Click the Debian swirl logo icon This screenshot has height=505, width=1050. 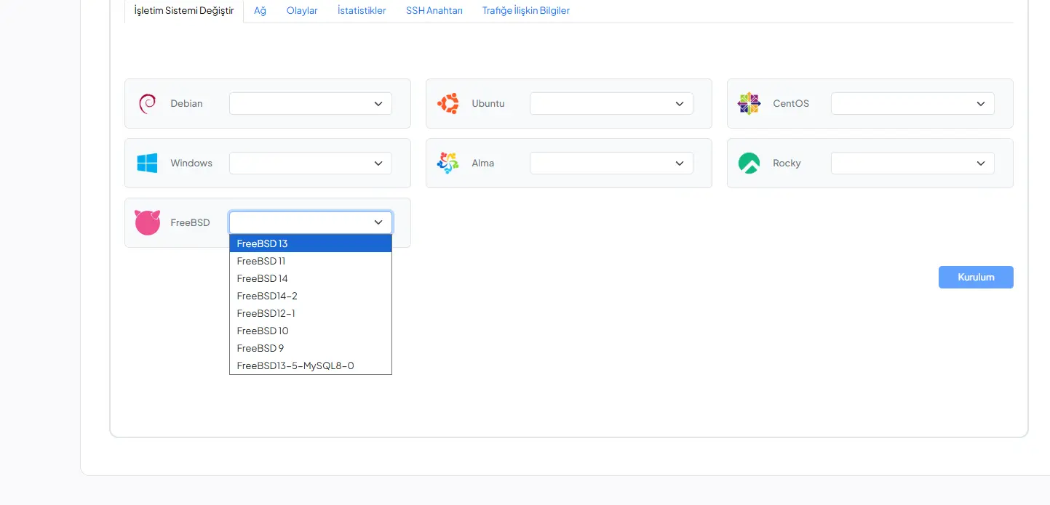[147, 104]
